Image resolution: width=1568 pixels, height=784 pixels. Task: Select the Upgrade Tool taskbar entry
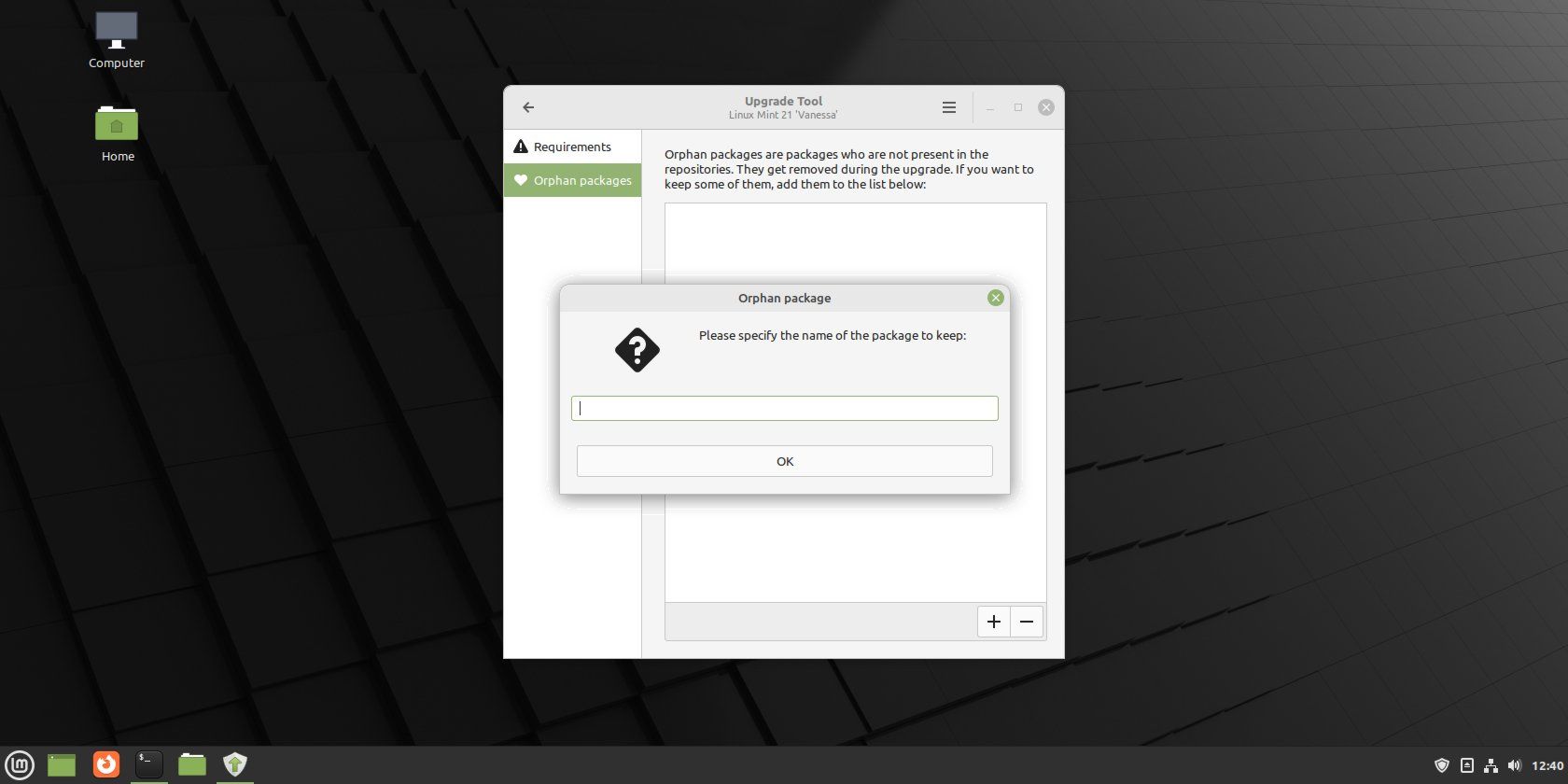235,765
